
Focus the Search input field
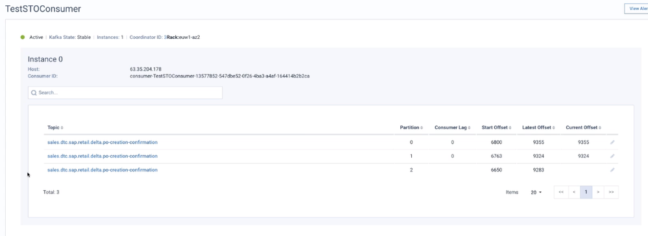pos(125,92)
